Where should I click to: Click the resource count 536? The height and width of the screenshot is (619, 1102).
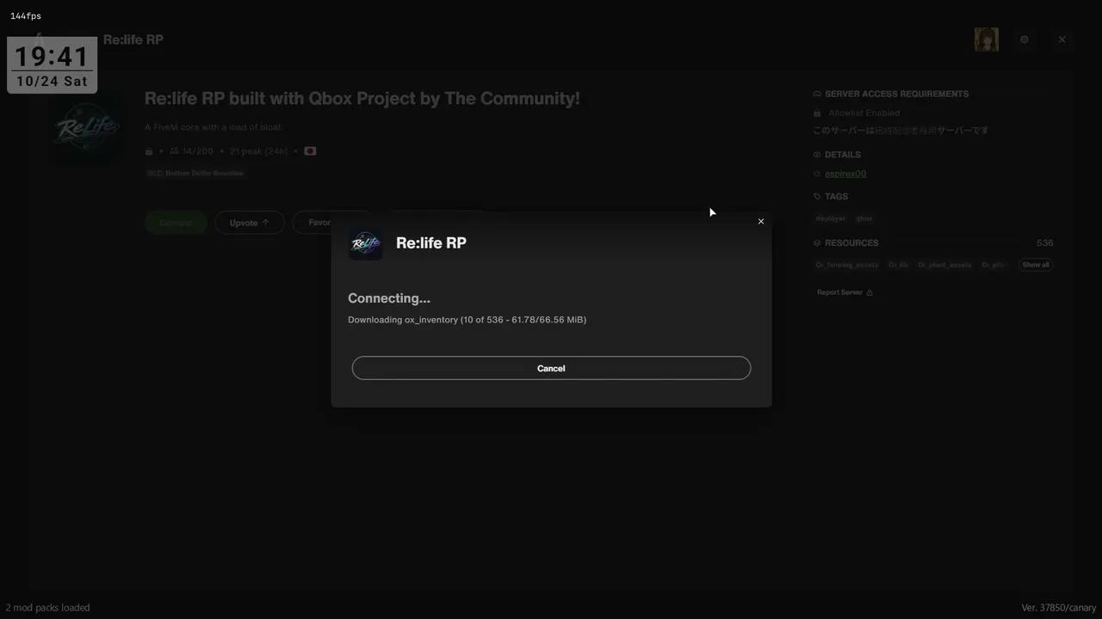click(x=1044, y=243)
